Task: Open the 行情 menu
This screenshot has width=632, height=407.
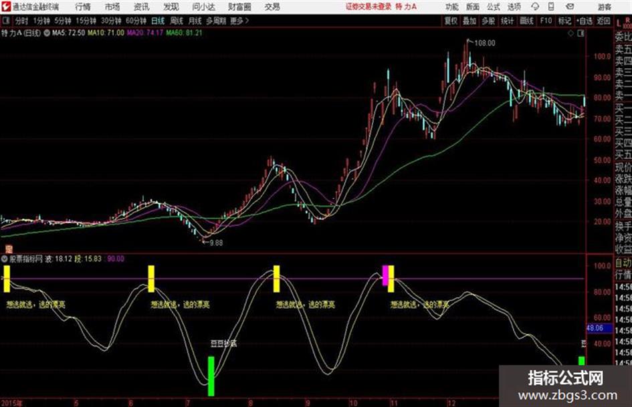Action: click(x=83, y=7)
